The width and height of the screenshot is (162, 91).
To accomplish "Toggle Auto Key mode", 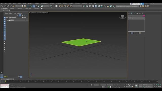I will pos(140,85).
